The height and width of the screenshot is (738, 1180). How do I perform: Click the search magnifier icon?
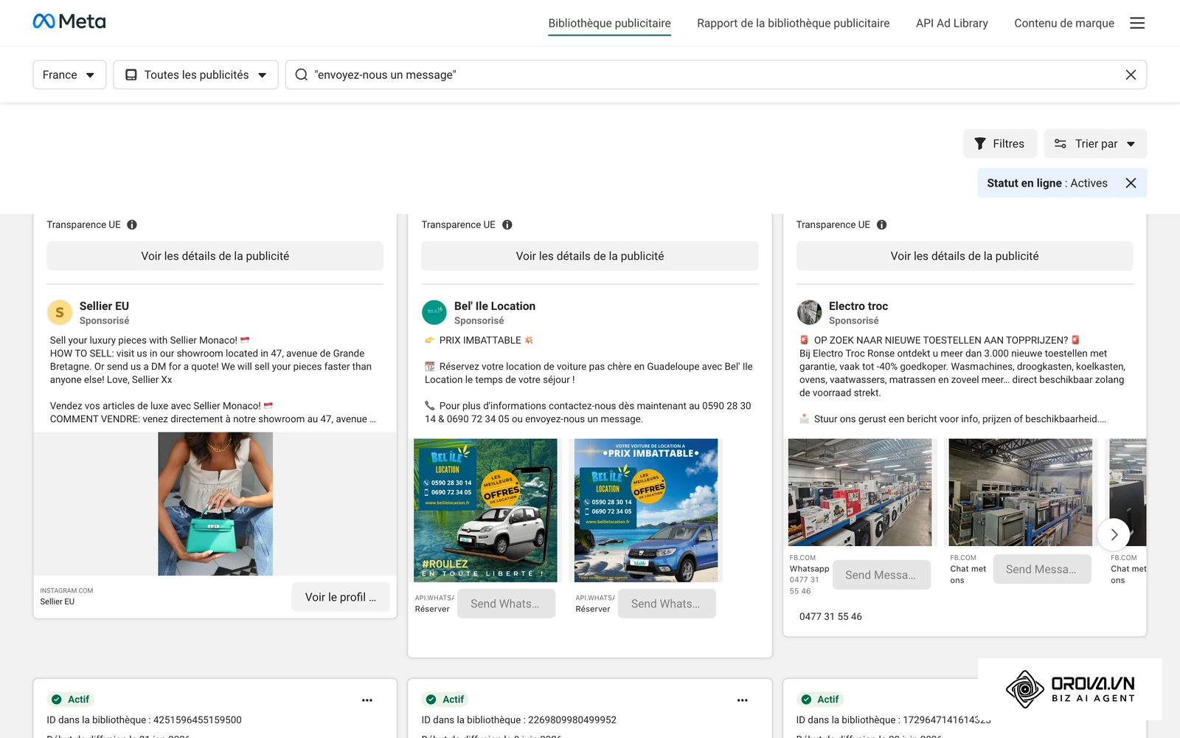[x=301, y=75]
